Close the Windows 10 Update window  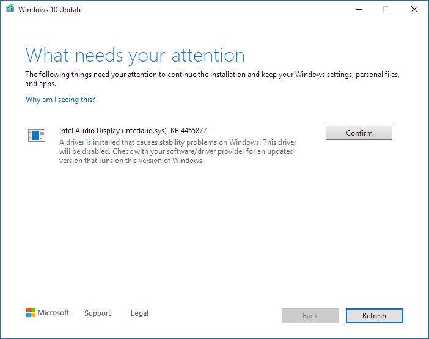coord(414,9)
